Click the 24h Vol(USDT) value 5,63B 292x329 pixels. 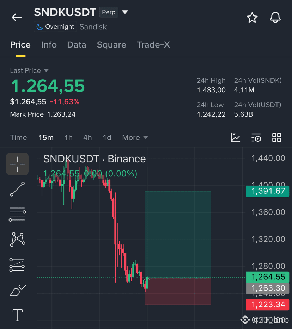[243, 114]
